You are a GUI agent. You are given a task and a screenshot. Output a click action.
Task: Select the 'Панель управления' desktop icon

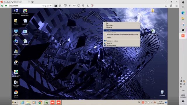point(16,33)
